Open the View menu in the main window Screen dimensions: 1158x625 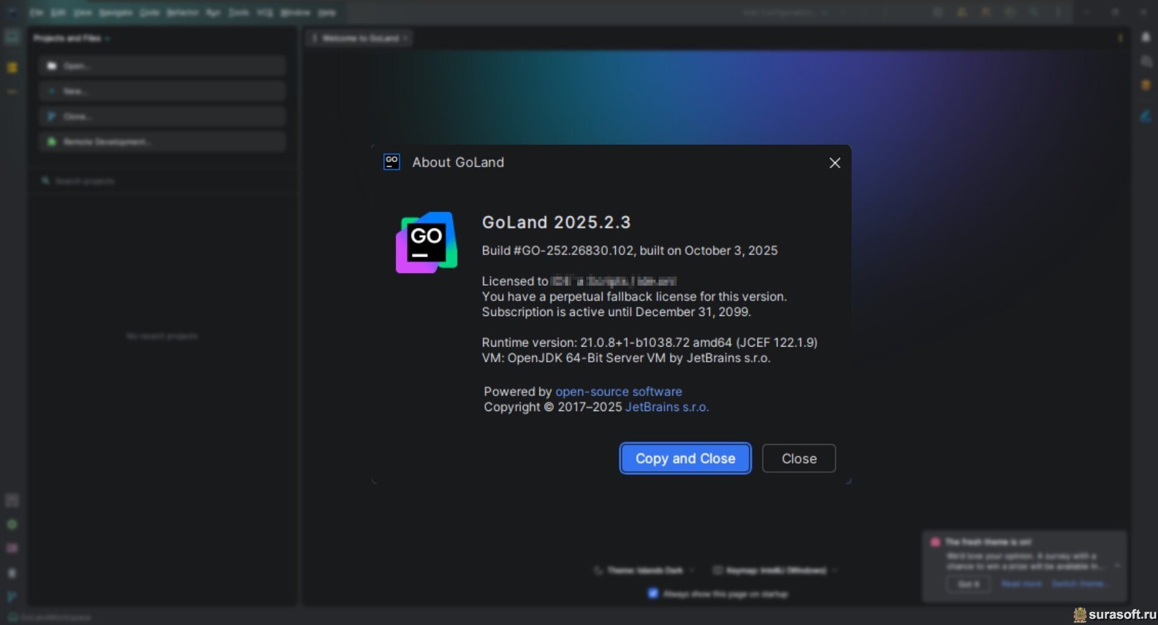pyautogui.click(x=82, y=12)
